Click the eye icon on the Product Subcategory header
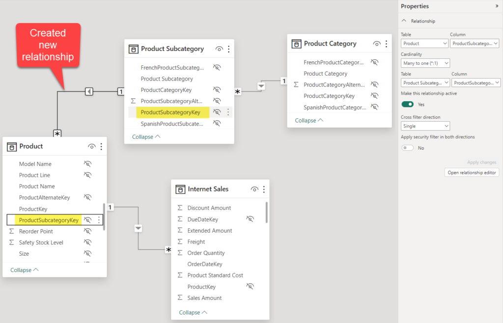This screenshot has height=323, width=503. click(219, 49)
